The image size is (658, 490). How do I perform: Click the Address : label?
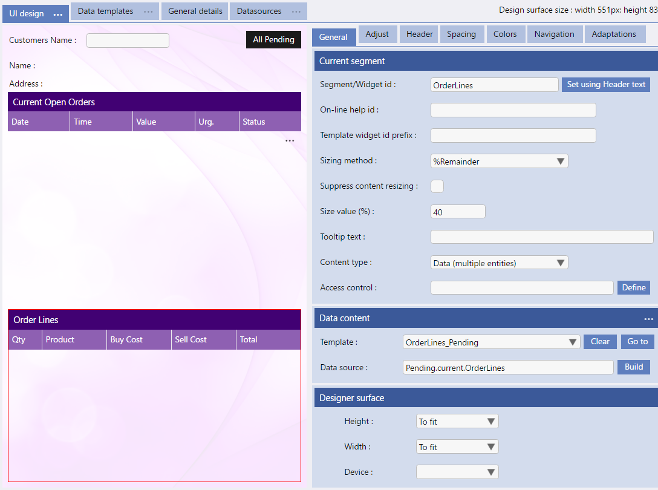point(26,84)
